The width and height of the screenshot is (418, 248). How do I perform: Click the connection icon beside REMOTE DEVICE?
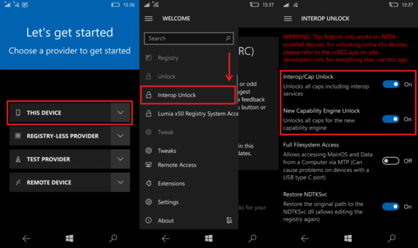[18, 182]
